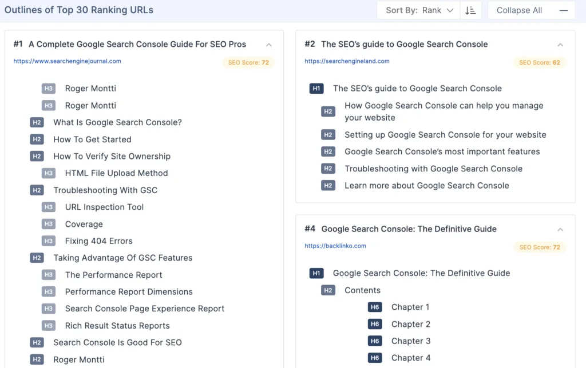
Task: Toggle the sort order icon
Action: (470, 10)
